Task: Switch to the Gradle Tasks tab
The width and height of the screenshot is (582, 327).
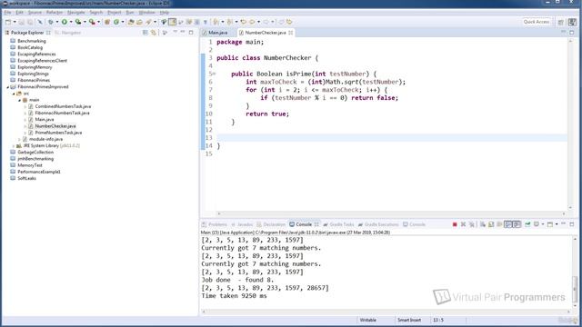Action: (x=338, y=224)
